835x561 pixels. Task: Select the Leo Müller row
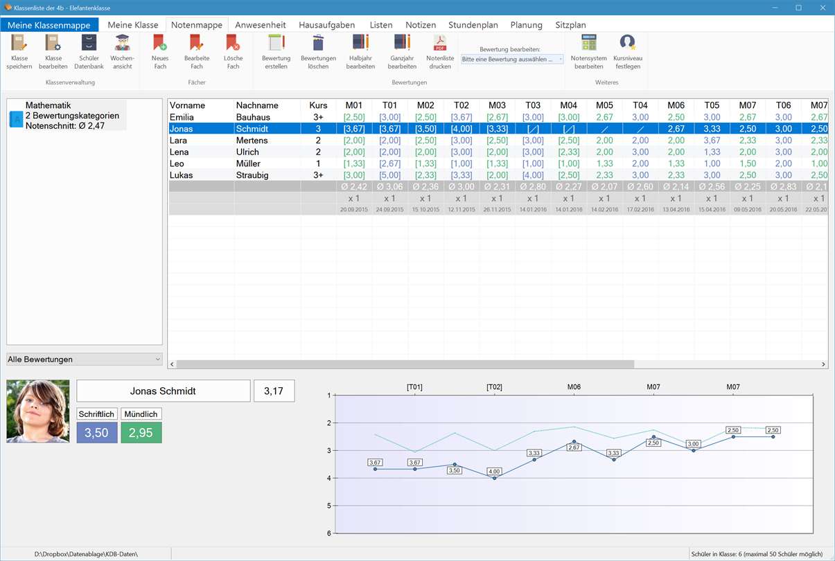click(498, 163)
